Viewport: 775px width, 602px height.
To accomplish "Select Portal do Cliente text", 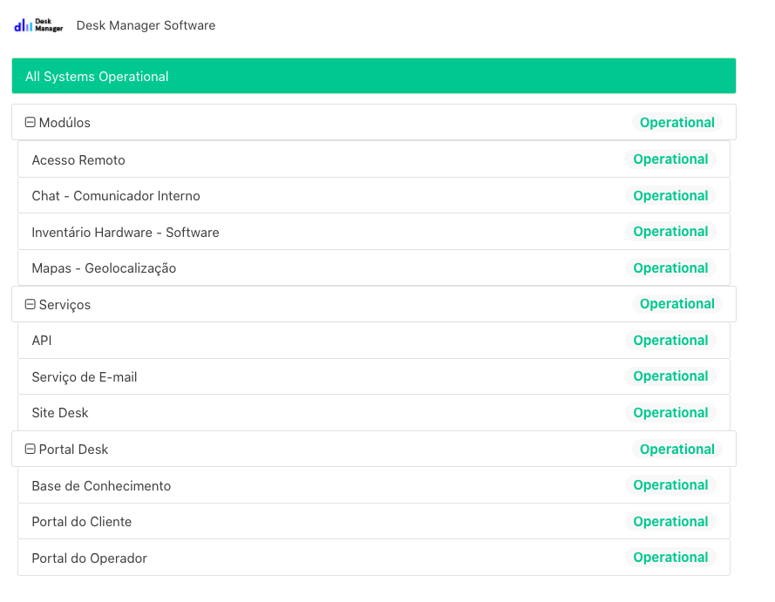I will [82, 522].
